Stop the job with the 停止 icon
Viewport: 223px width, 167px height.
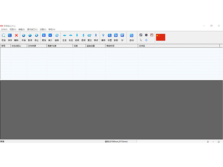coord(36,36)
